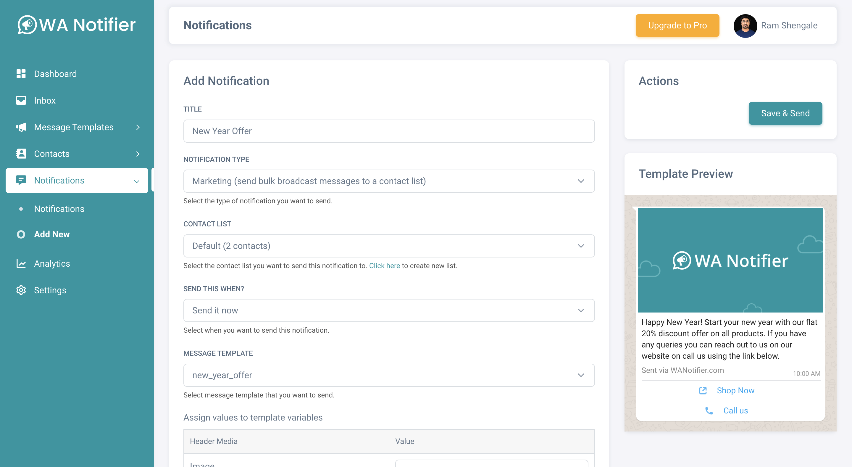Click the Contacts address book icon

coord(21,154)
